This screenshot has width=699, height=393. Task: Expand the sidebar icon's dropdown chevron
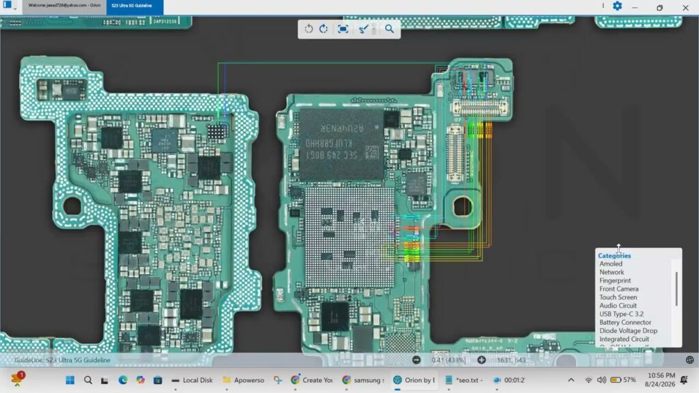[15, 8]
